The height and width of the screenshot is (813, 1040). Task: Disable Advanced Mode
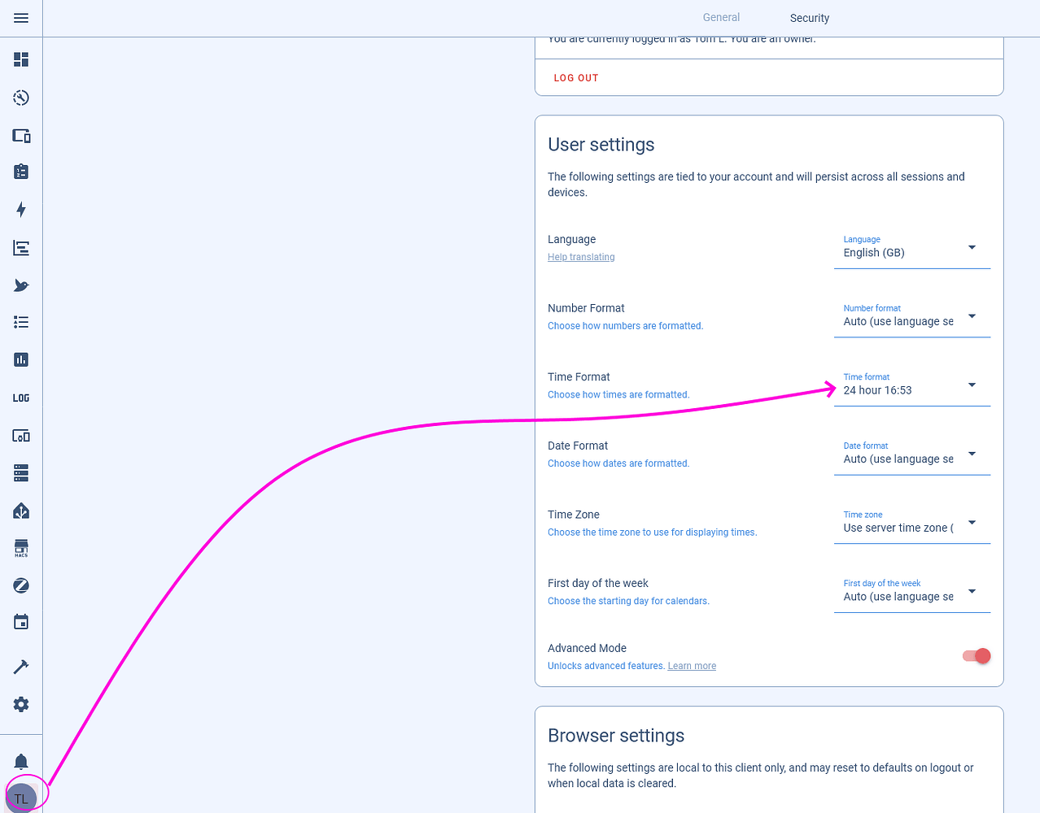977,655
